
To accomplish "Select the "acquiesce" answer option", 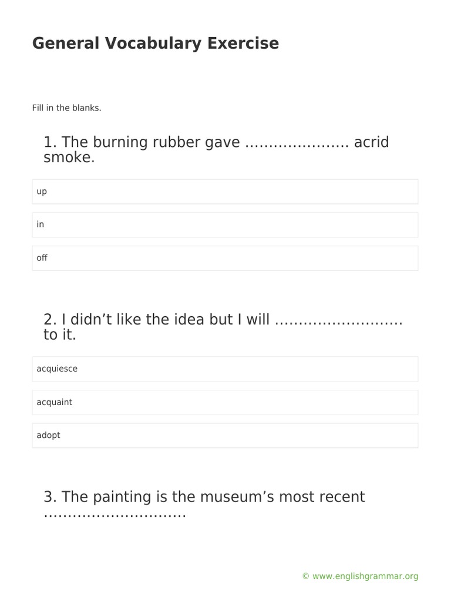I will [225, 369].
